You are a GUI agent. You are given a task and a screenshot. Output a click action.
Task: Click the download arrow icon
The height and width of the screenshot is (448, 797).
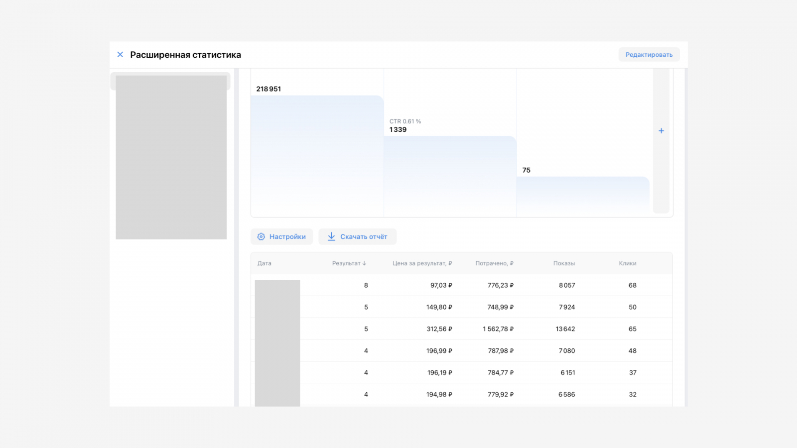pyautogui.click(x=331, y=236)
